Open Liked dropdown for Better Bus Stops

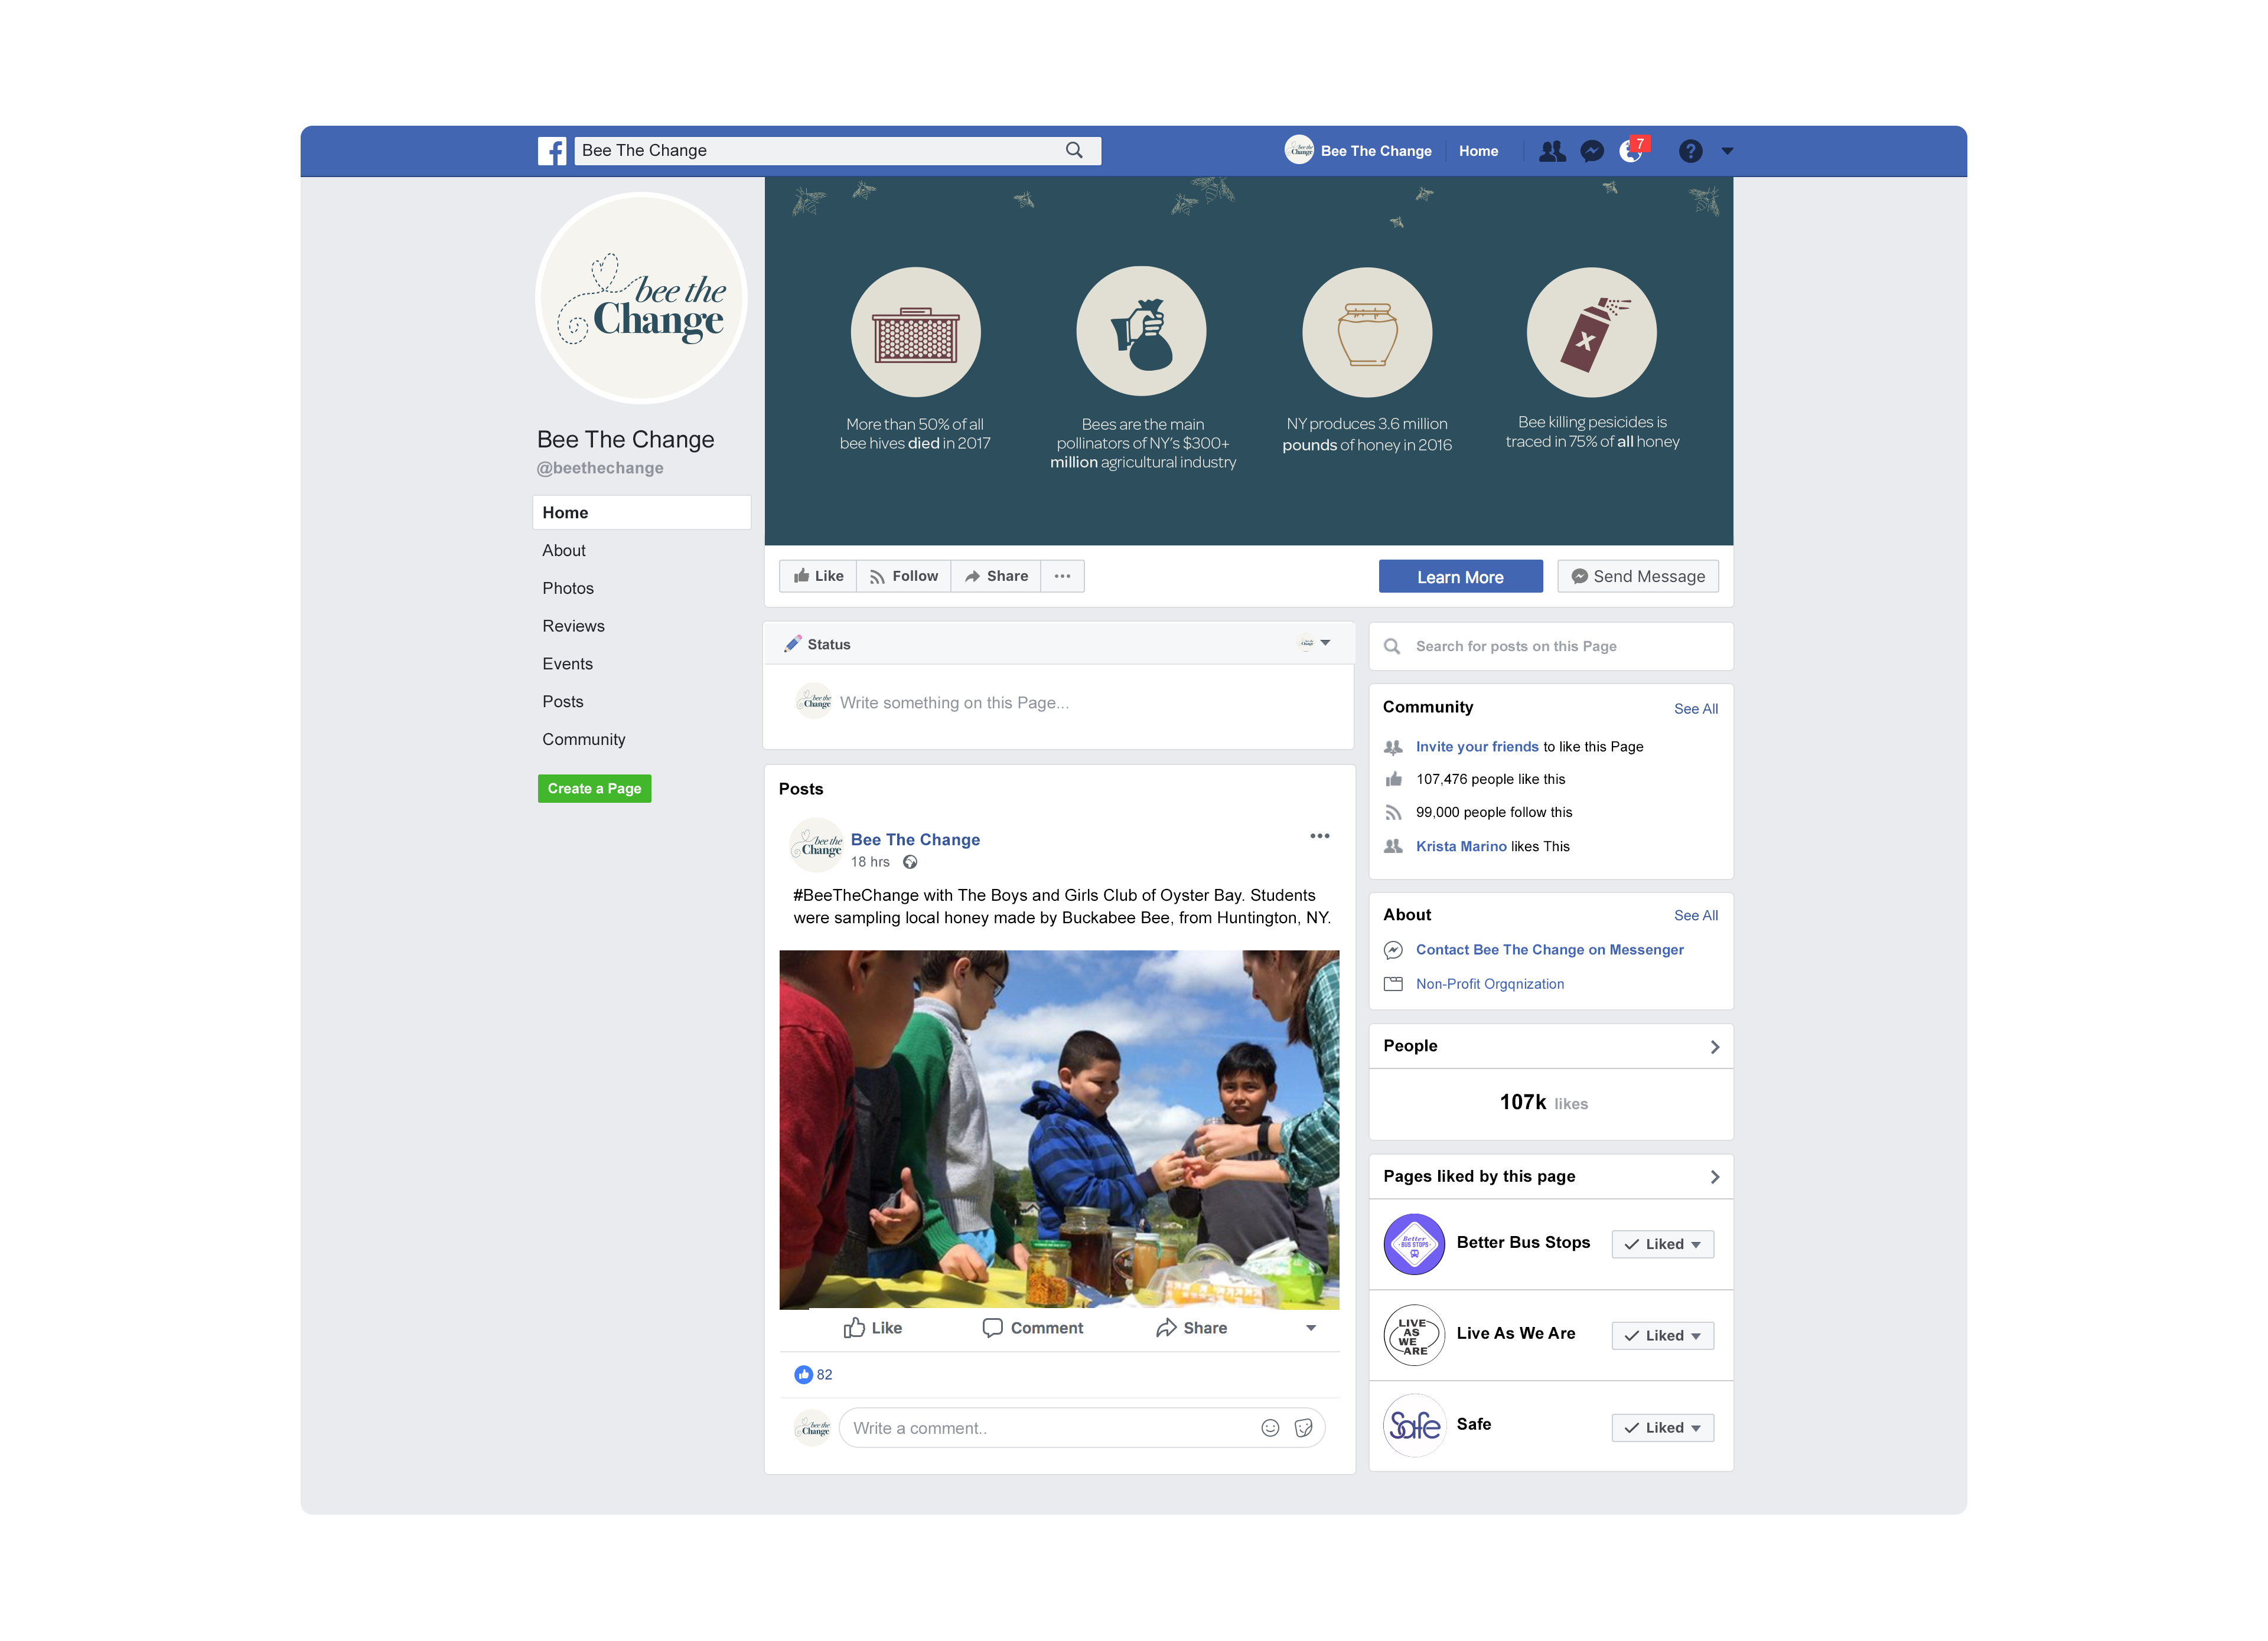coord(1662,1244)
